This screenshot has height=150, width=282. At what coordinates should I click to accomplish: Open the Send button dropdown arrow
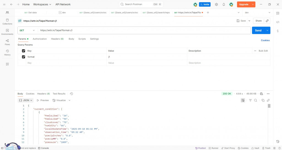click(267, 30)
